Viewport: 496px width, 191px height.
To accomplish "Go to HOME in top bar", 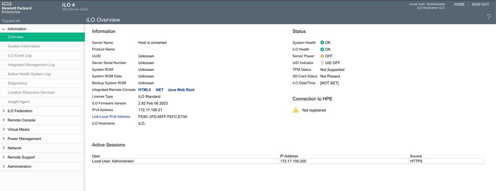I will 459,4.
